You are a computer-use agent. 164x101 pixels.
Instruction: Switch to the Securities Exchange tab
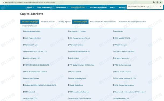click(30, 22)
